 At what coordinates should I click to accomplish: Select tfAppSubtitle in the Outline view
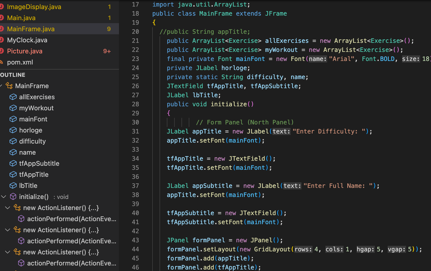click(x=39, y=163)
